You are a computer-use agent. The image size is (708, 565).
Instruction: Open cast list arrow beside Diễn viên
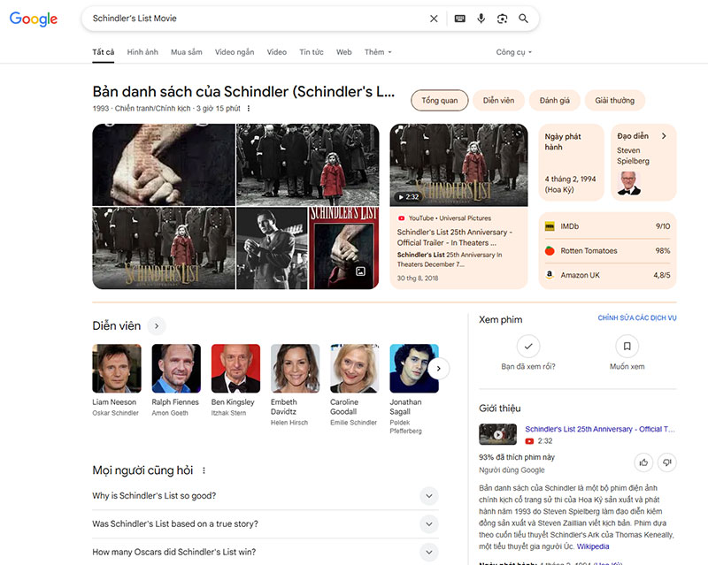coord(157,325)
